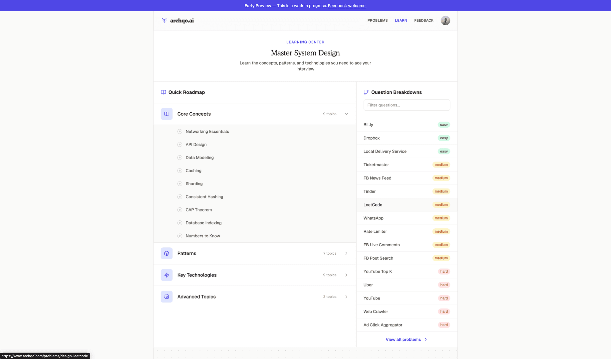The height and width of the screenshot is (359, 611).
Task: Open the FB Post Search breakdown
Action: (x=407, y=258)
